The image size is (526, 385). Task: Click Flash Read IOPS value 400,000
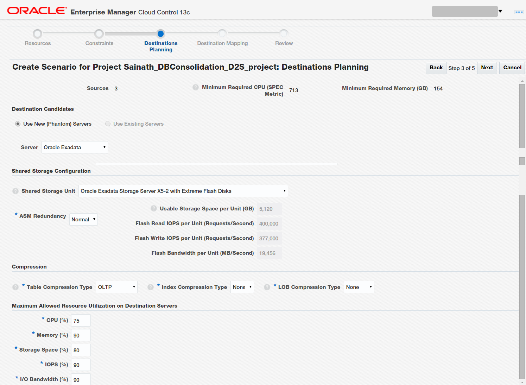269,224
